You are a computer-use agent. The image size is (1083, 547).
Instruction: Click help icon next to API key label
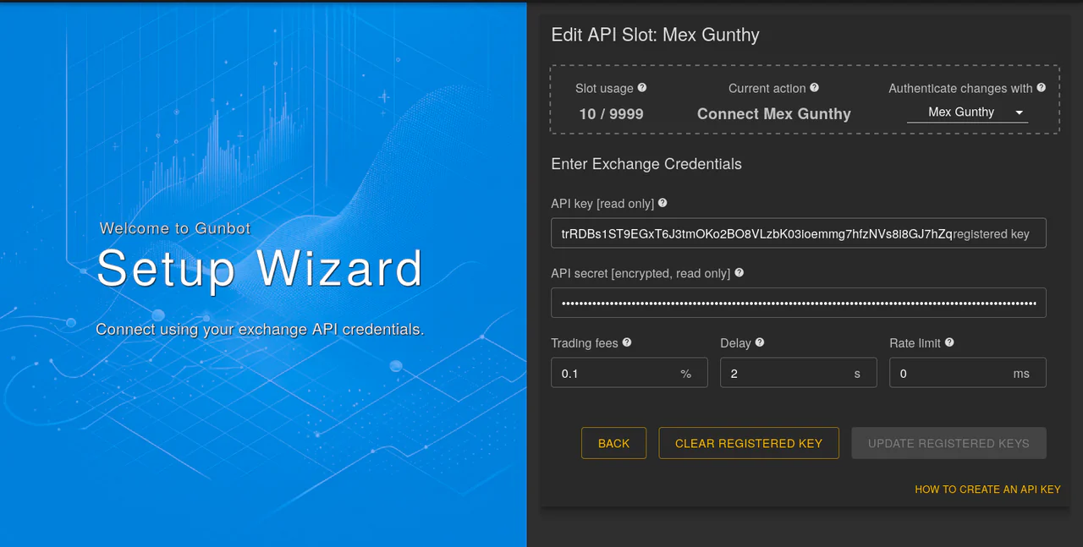click(662, 203)
